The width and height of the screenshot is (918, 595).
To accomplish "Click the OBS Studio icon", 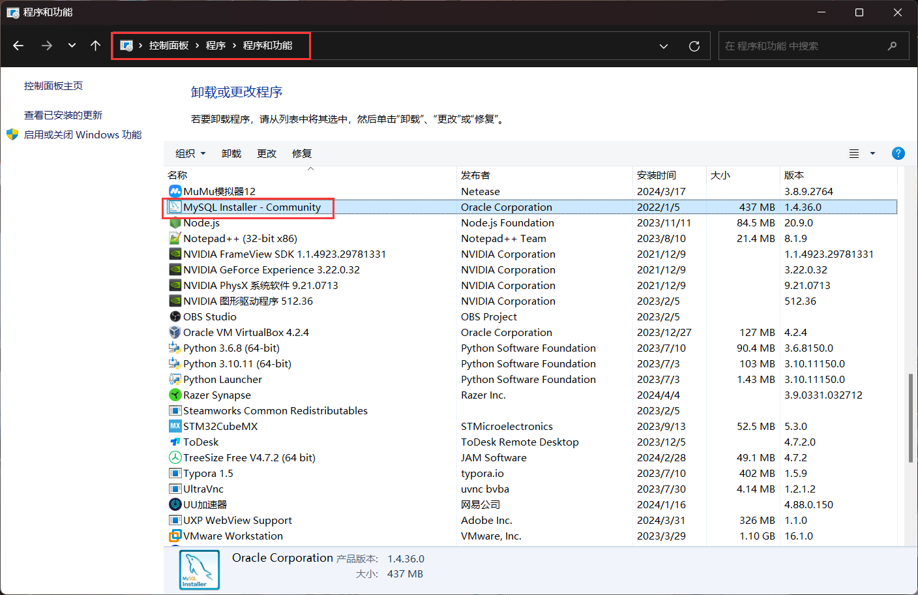I will tap(175, 316).
